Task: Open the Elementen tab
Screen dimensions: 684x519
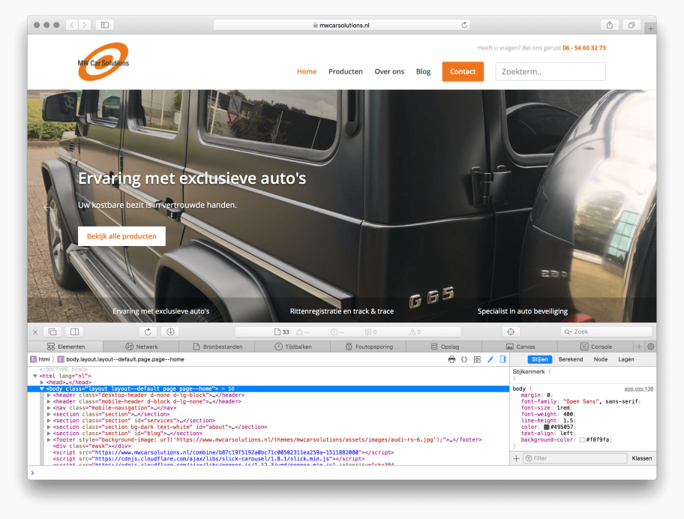Action: tap(66, 346)
